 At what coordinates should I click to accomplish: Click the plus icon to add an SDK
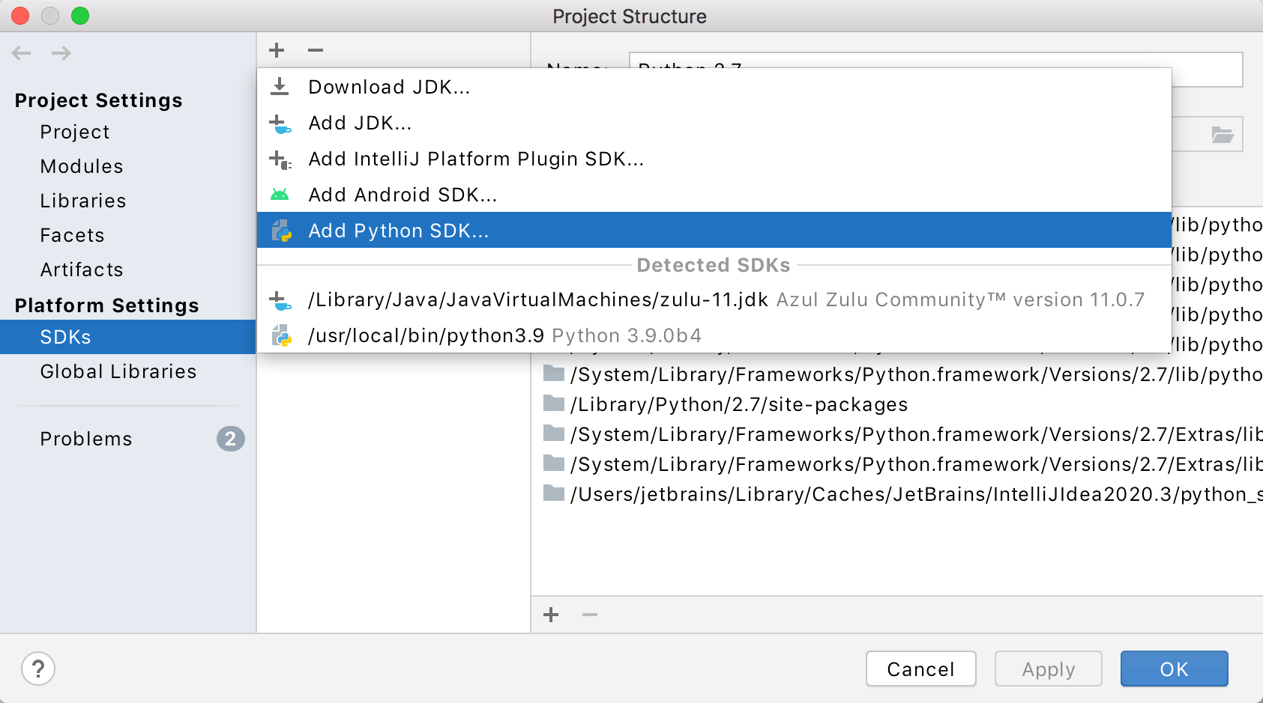click(x=276, y=49)
